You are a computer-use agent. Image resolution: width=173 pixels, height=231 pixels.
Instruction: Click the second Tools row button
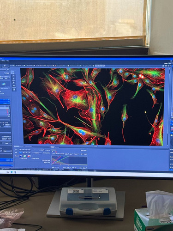coord(24,152)
